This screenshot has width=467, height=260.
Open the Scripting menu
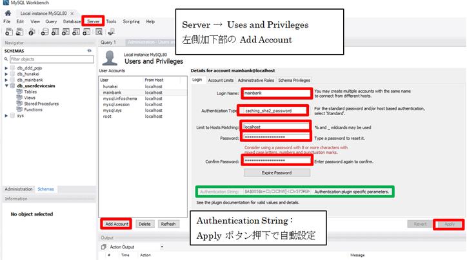click(x=131, y=21)
